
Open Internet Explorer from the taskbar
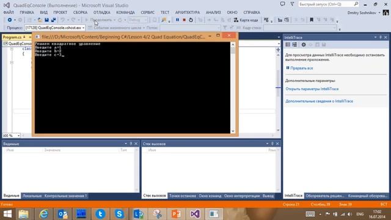click(x=43, y=214)
